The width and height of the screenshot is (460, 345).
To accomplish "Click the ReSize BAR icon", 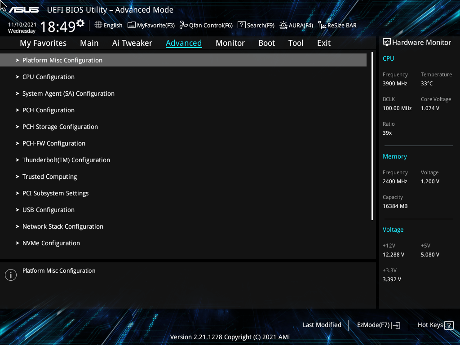I will 322,25.
